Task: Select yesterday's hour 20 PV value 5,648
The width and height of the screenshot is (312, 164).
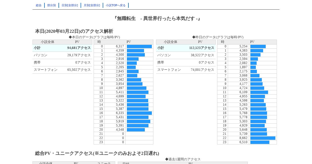Action: pyautogui.click(x=243, y=130)
